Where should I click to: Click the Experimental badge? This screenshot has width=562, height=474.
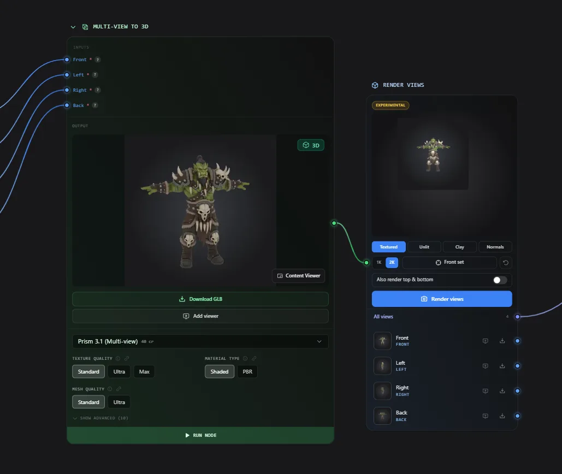[x=391, y=105]
